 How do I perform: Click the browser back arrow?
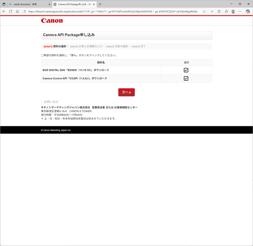(4, 11)
